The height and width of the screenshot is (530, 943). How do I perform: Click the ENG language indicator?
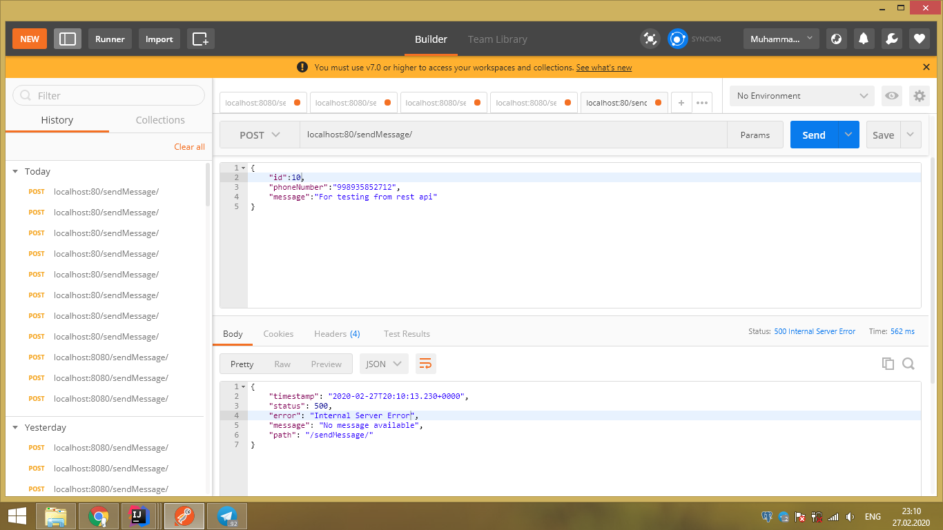[873, 517]
